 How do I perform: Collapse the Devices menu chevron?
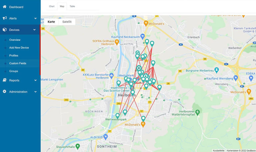pos(34,30)
